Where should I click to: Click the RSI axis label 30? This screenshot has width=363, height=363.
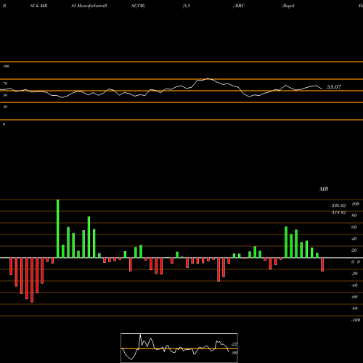[x=5, y=107]
